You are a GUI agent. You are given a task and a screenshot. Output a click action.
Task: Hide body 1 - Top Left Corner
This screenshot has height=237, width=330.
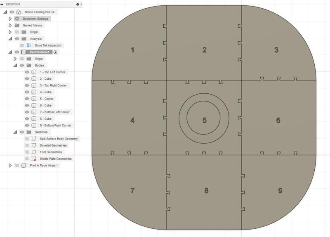click(x=27, y=72)
